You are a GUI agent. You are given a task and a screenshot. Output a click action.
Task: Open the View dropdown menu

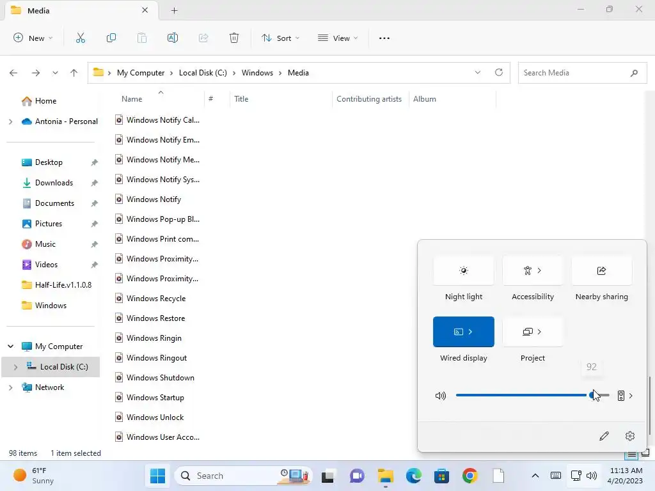[x=338, y=38]
